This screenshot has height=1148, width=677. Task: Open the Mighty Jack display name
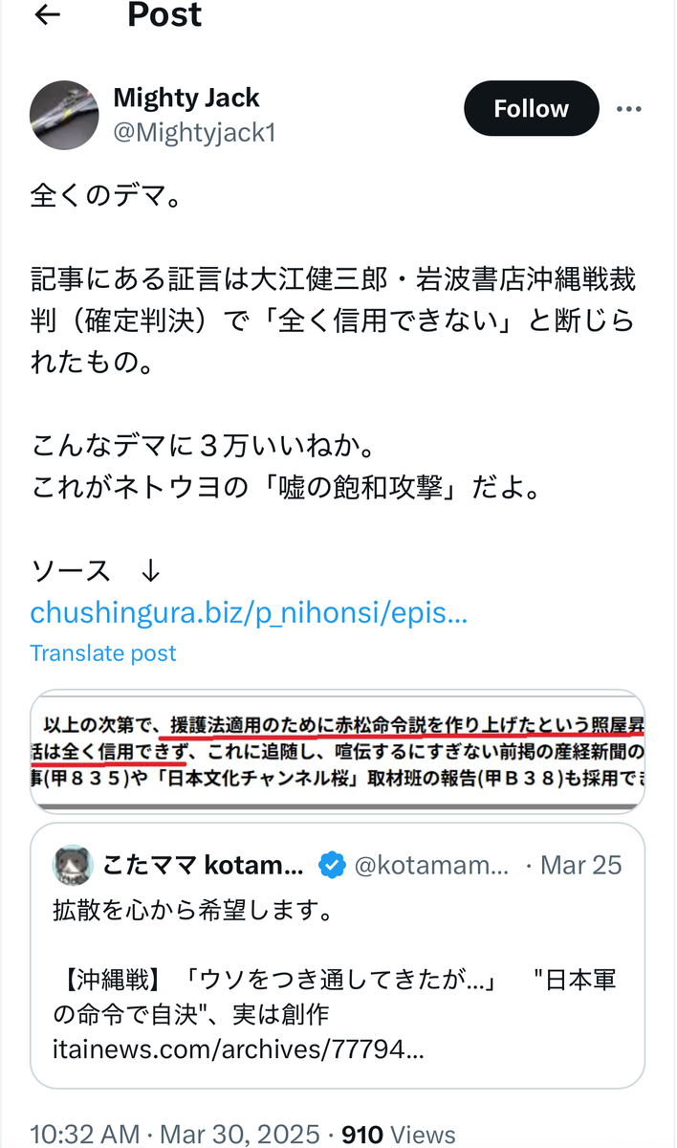tap(186, 98)
